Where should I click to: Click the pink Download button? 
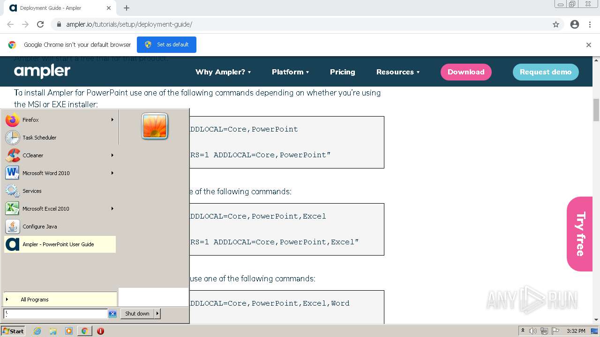[466, 72]
